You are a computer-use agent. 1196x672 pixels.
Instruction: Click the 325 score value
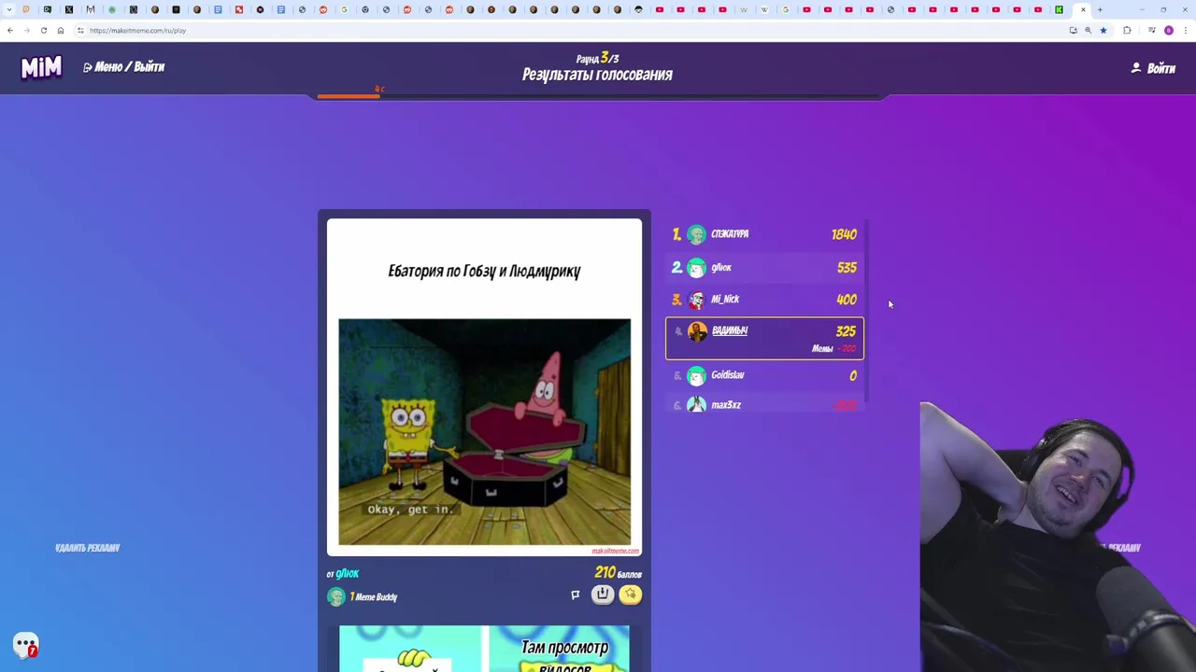(846, 331)
